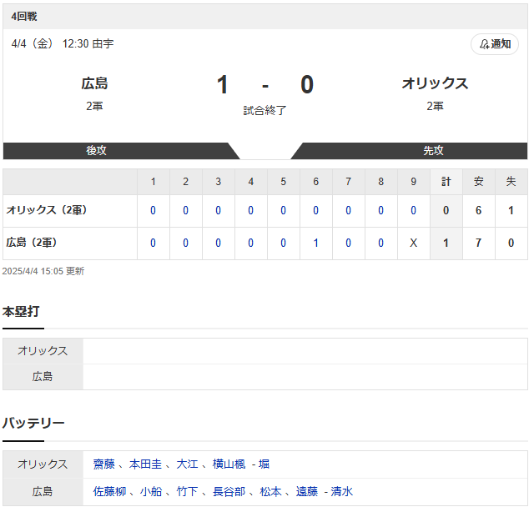
Task: Open pitcher 遠藤 player link
Action: click(307, 491)
